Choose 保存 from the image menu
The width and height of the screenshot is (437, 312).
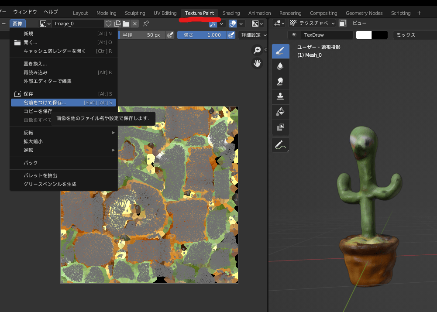pyautogui.click(x=64, y=94)
